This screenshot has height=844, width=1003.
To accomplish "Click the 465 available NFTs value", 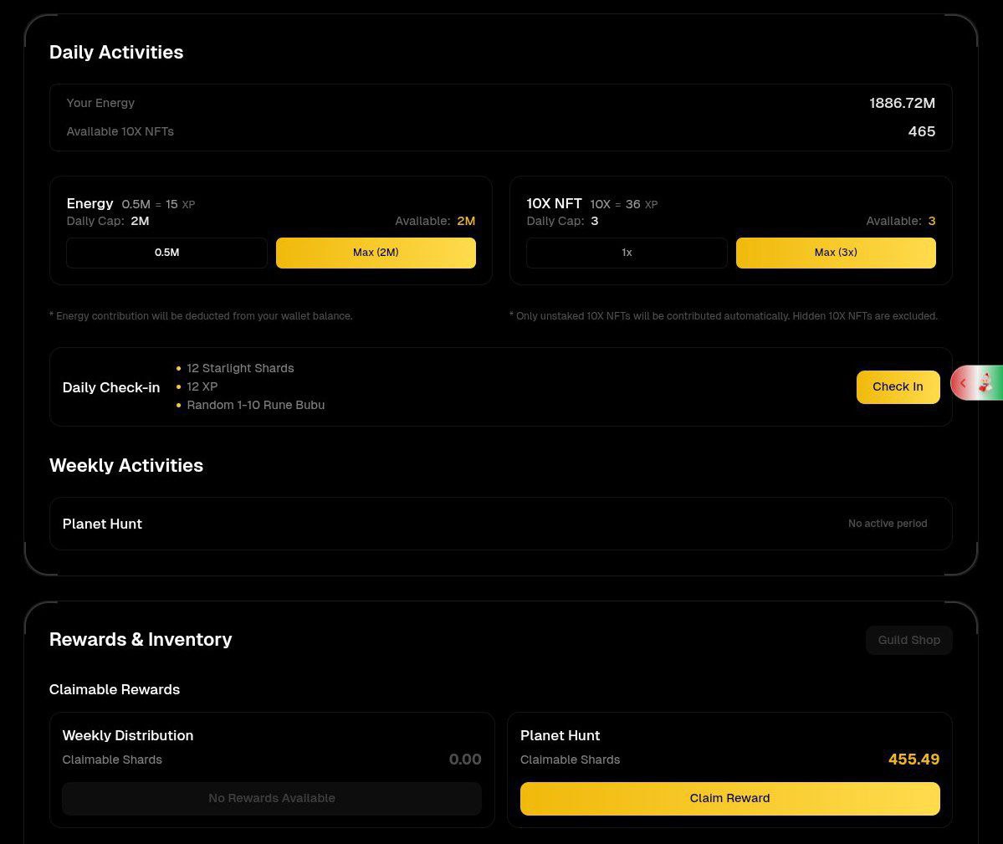I will 921,131.
